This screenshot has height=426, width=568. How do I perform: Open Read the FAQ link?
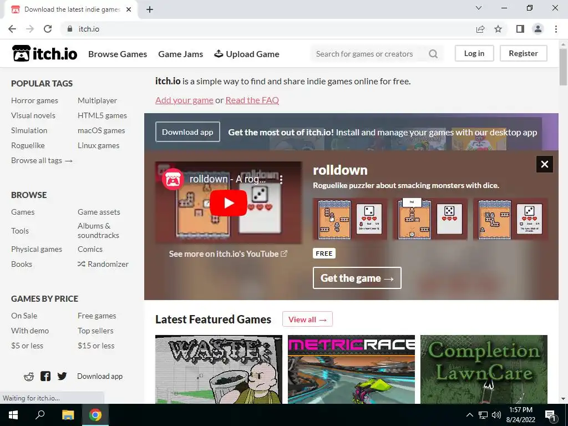252,100
